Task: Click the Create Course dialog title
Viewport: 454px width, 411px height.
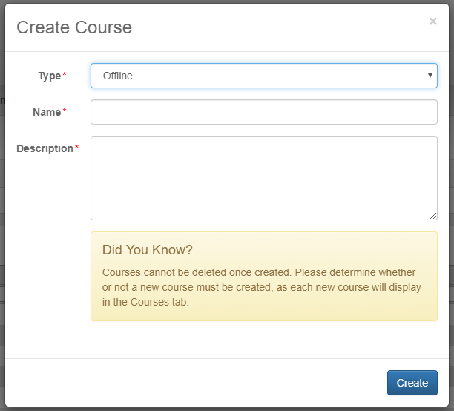Action: [74, 27]
